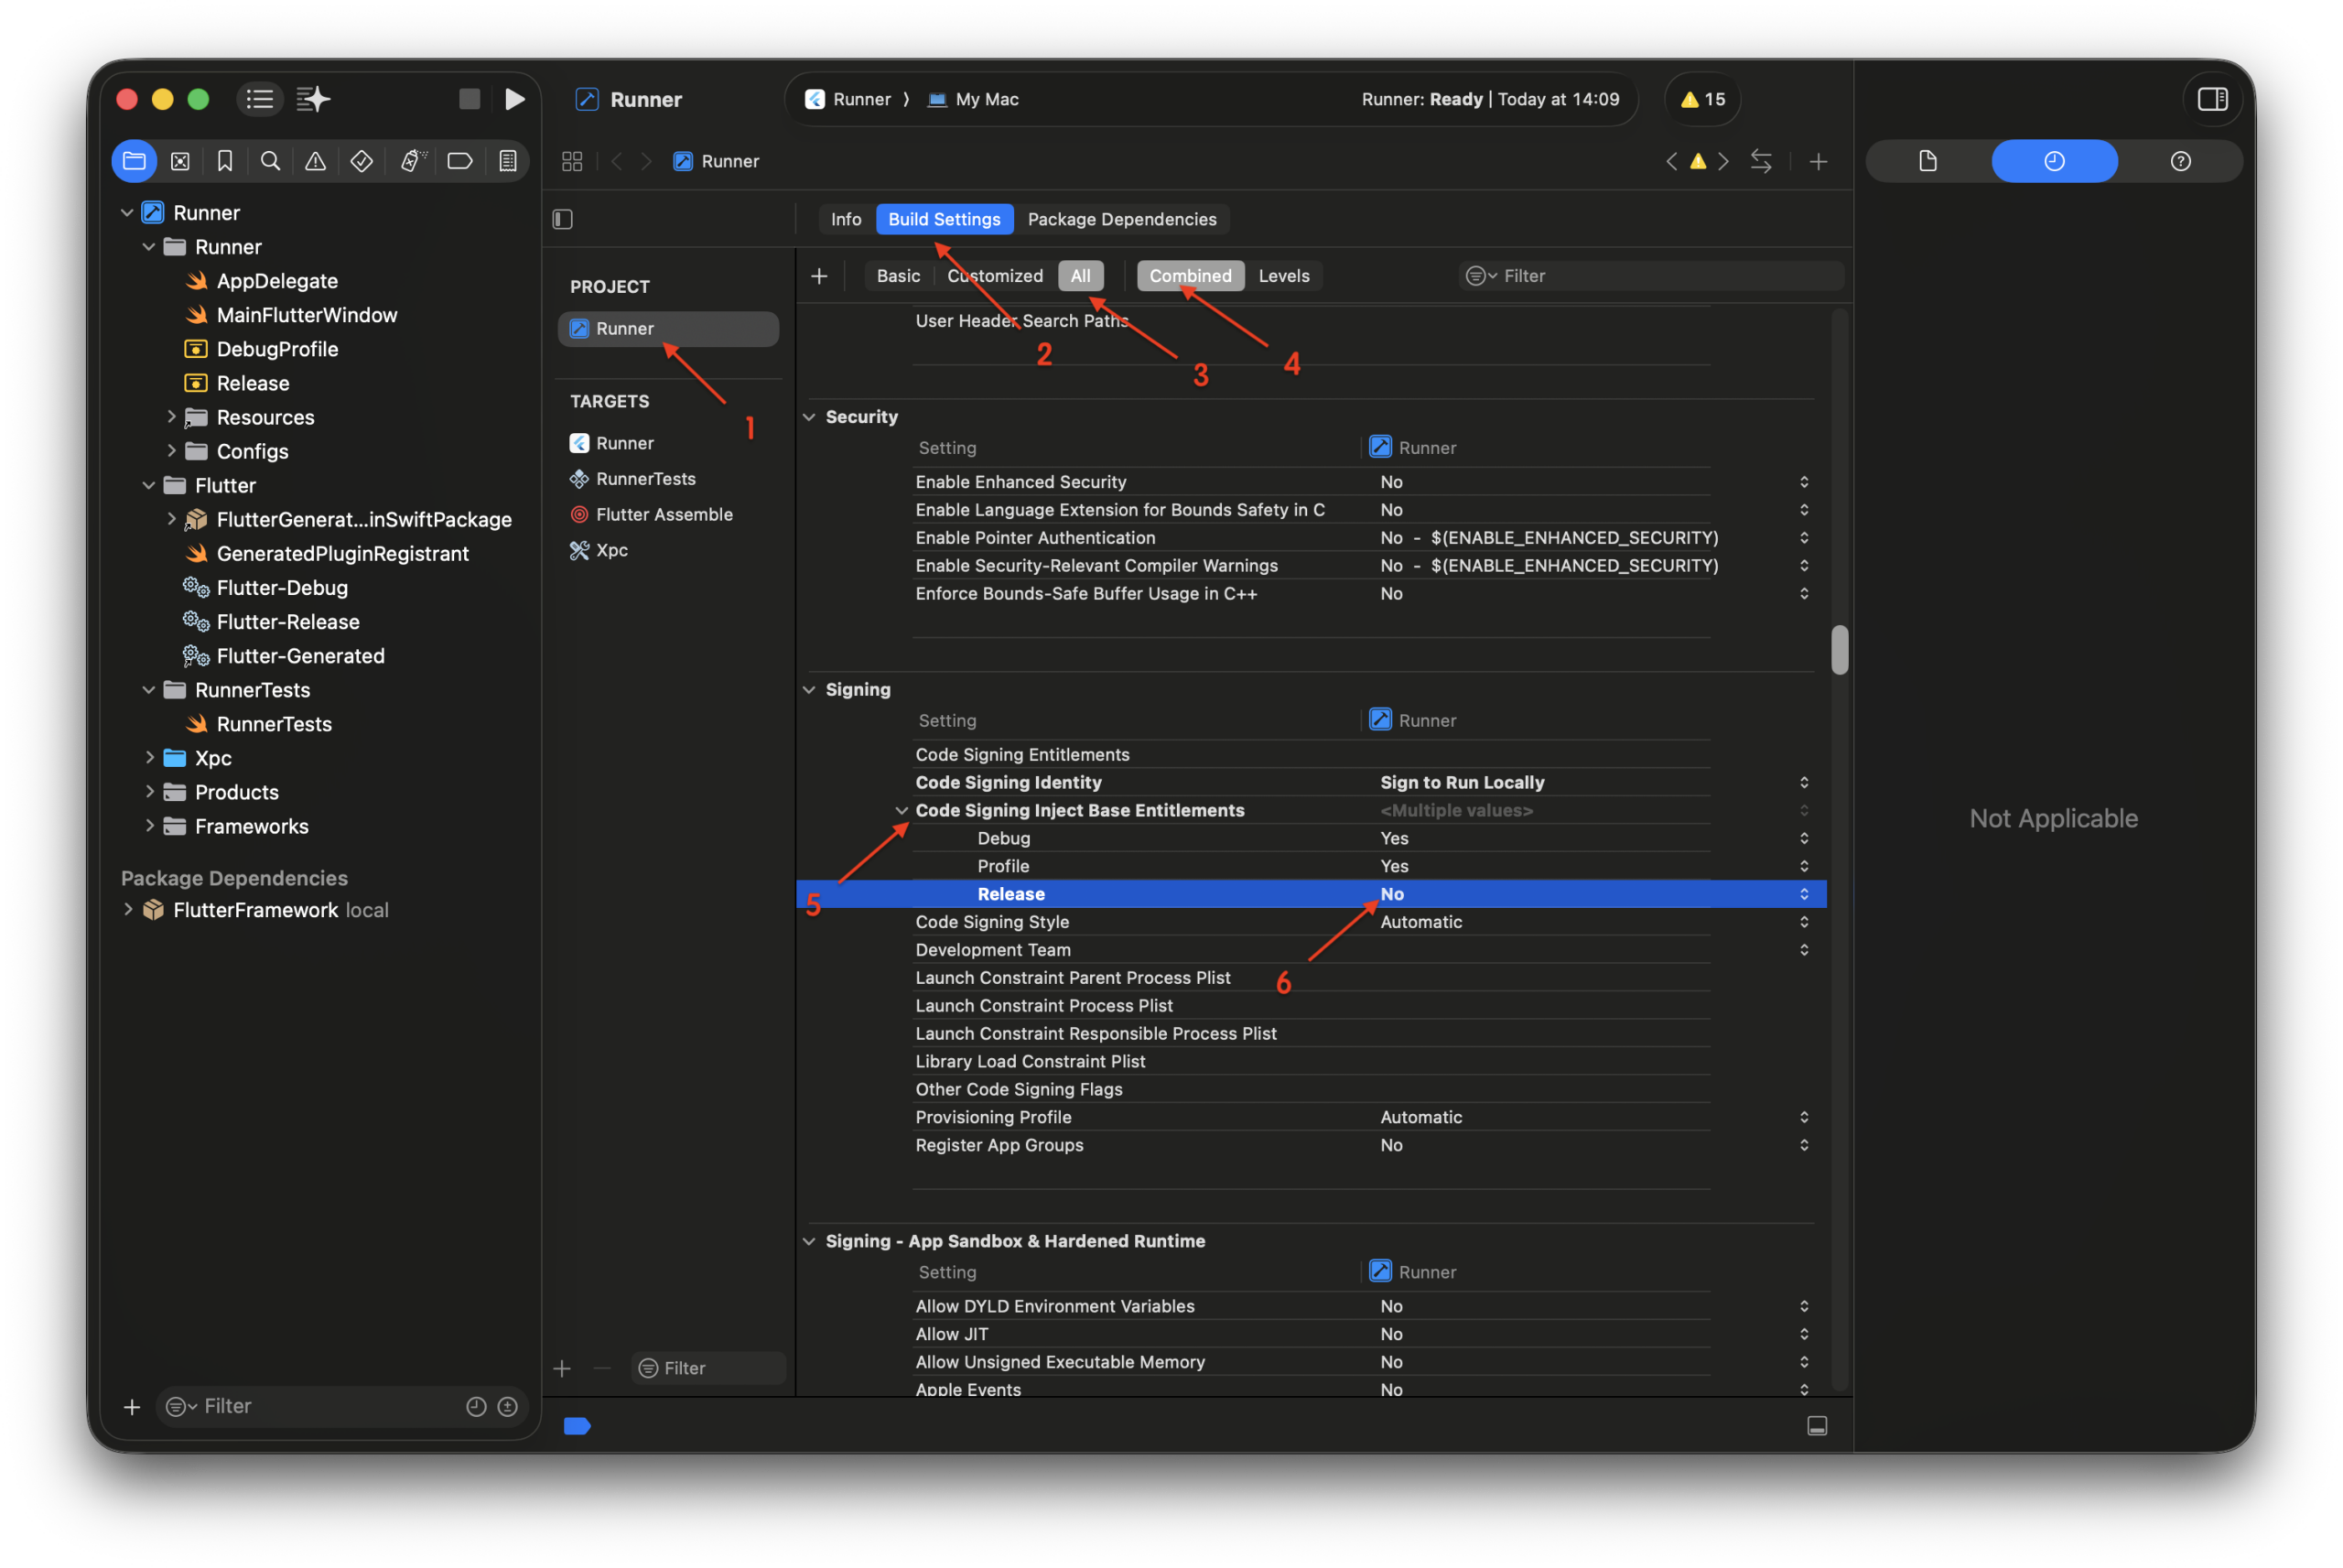Open the Source Control navigator icon
This screenshot has height=1568, width=2343.
pyautogui.click(x=180, y=161)
